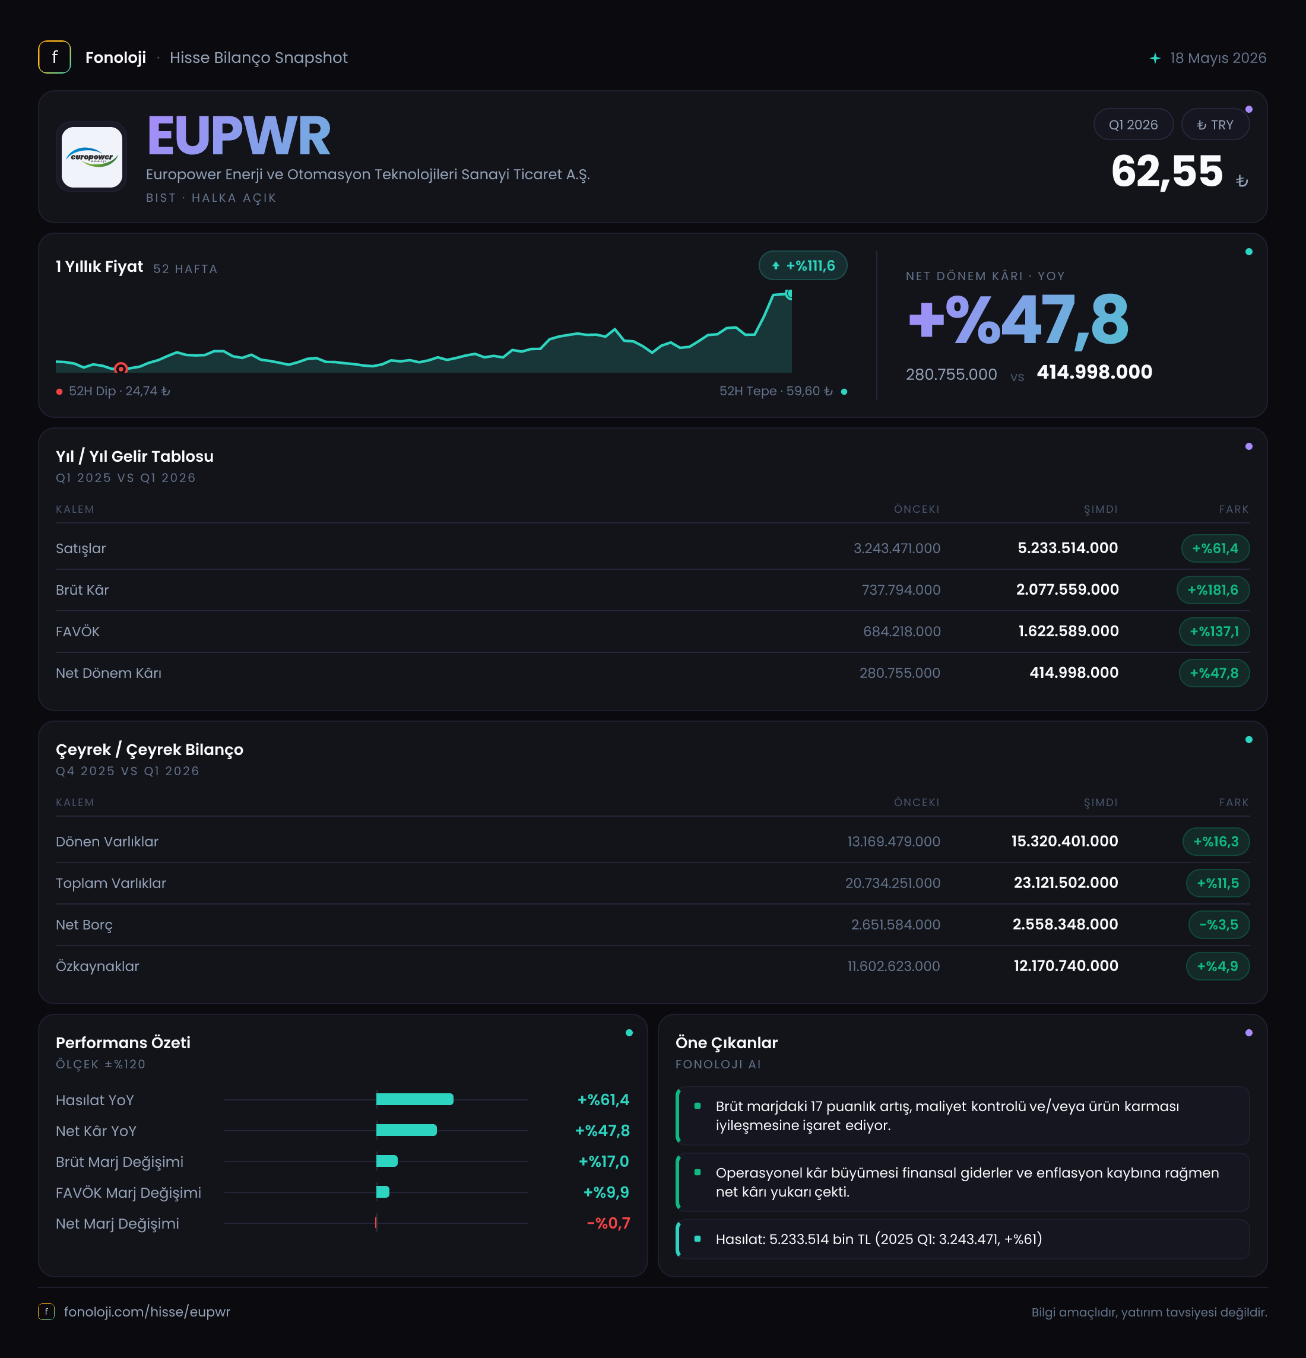Click the small Fonoloji icon in footer
Image resolution: width=1306 pixels, height=1358 pixels.
click(46, 1312)
